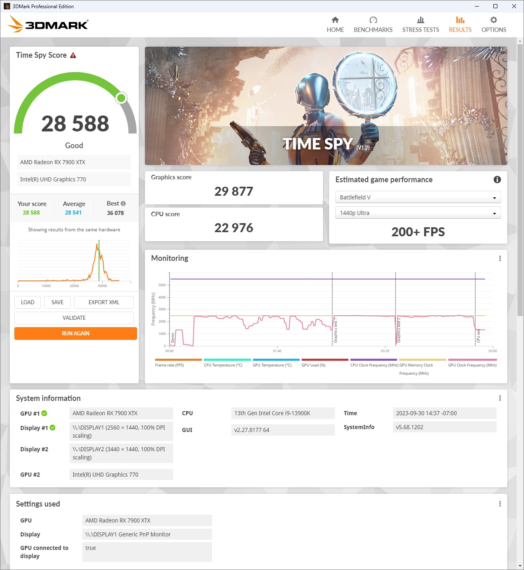Open the Options tab
Image resolution: width=524 pixels, height=570 pixels.
point(494,25)
